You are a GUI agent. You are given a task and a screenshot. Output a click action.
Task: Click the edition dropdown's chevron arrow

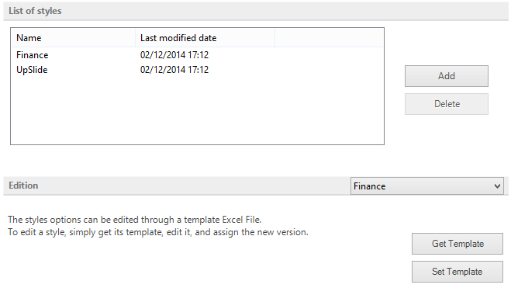pos(497,186)
